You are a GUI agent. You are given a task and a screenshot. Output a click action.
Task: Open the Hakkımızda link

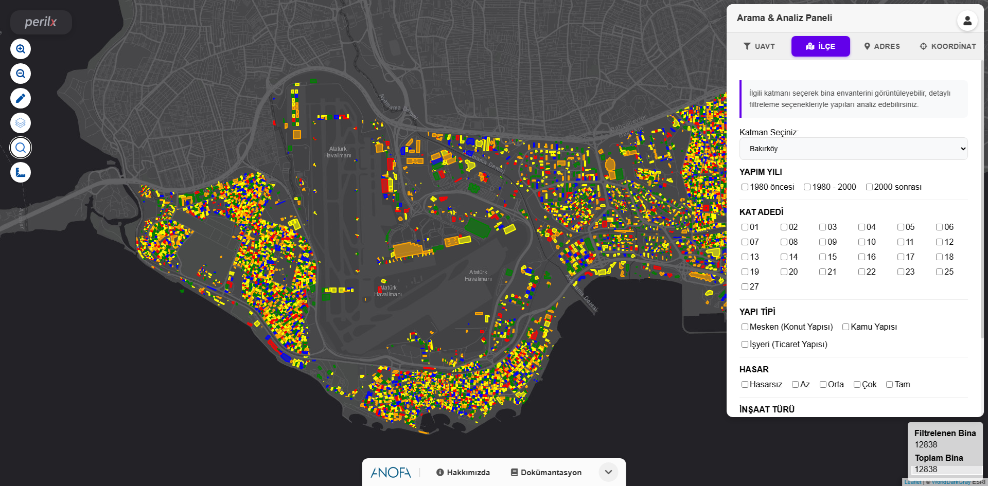pos(463,473)
